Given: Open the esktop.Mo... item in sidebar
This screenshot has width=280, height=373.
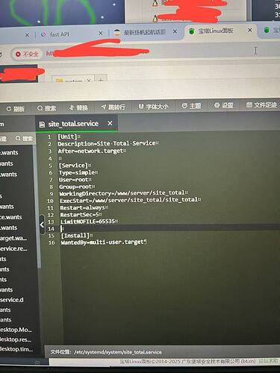Looking at the screenshot, I should click(16, 330).
